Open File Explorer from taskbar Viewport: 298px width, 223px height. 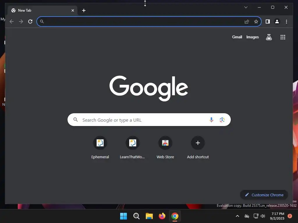point(149,216)
